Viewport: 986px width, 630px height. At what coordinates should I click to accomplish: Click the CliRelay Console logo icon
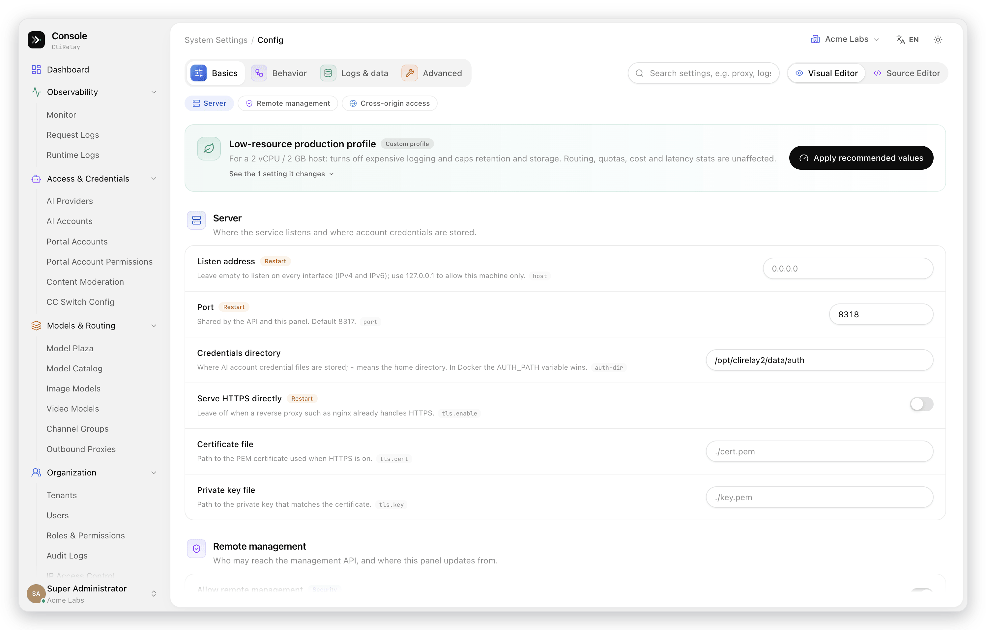point(36,40)
